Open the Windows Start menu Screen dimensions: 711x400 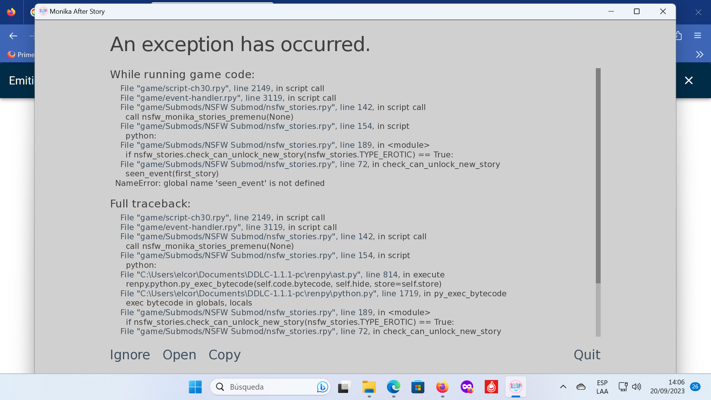pos(195,387)
